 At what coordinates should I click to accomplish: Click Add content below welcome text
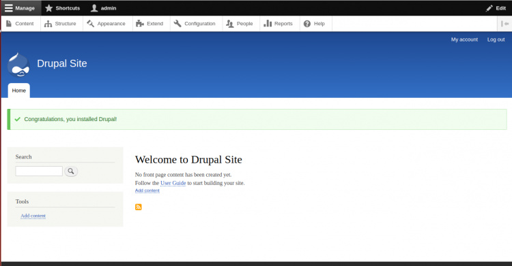click(x=147, y=190)
